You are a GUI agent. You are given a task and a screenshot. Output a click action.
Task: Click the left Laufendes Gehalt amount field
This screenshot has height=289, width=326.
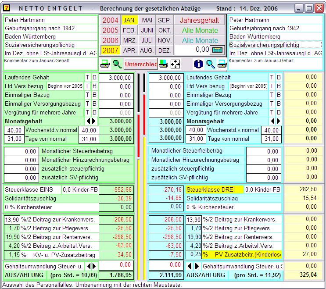(x=115, y=78)
